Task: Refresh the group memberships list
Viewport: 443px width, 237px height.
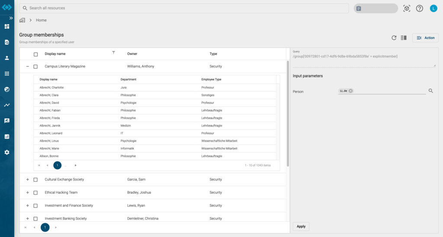Action: 394,38
